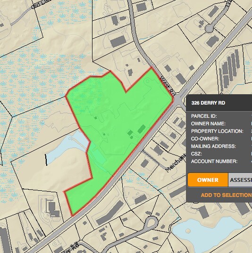The width and height of the screenshot is (252, 253).
Task: Click the MAILING ADDRESS row label
Action: 213,147
